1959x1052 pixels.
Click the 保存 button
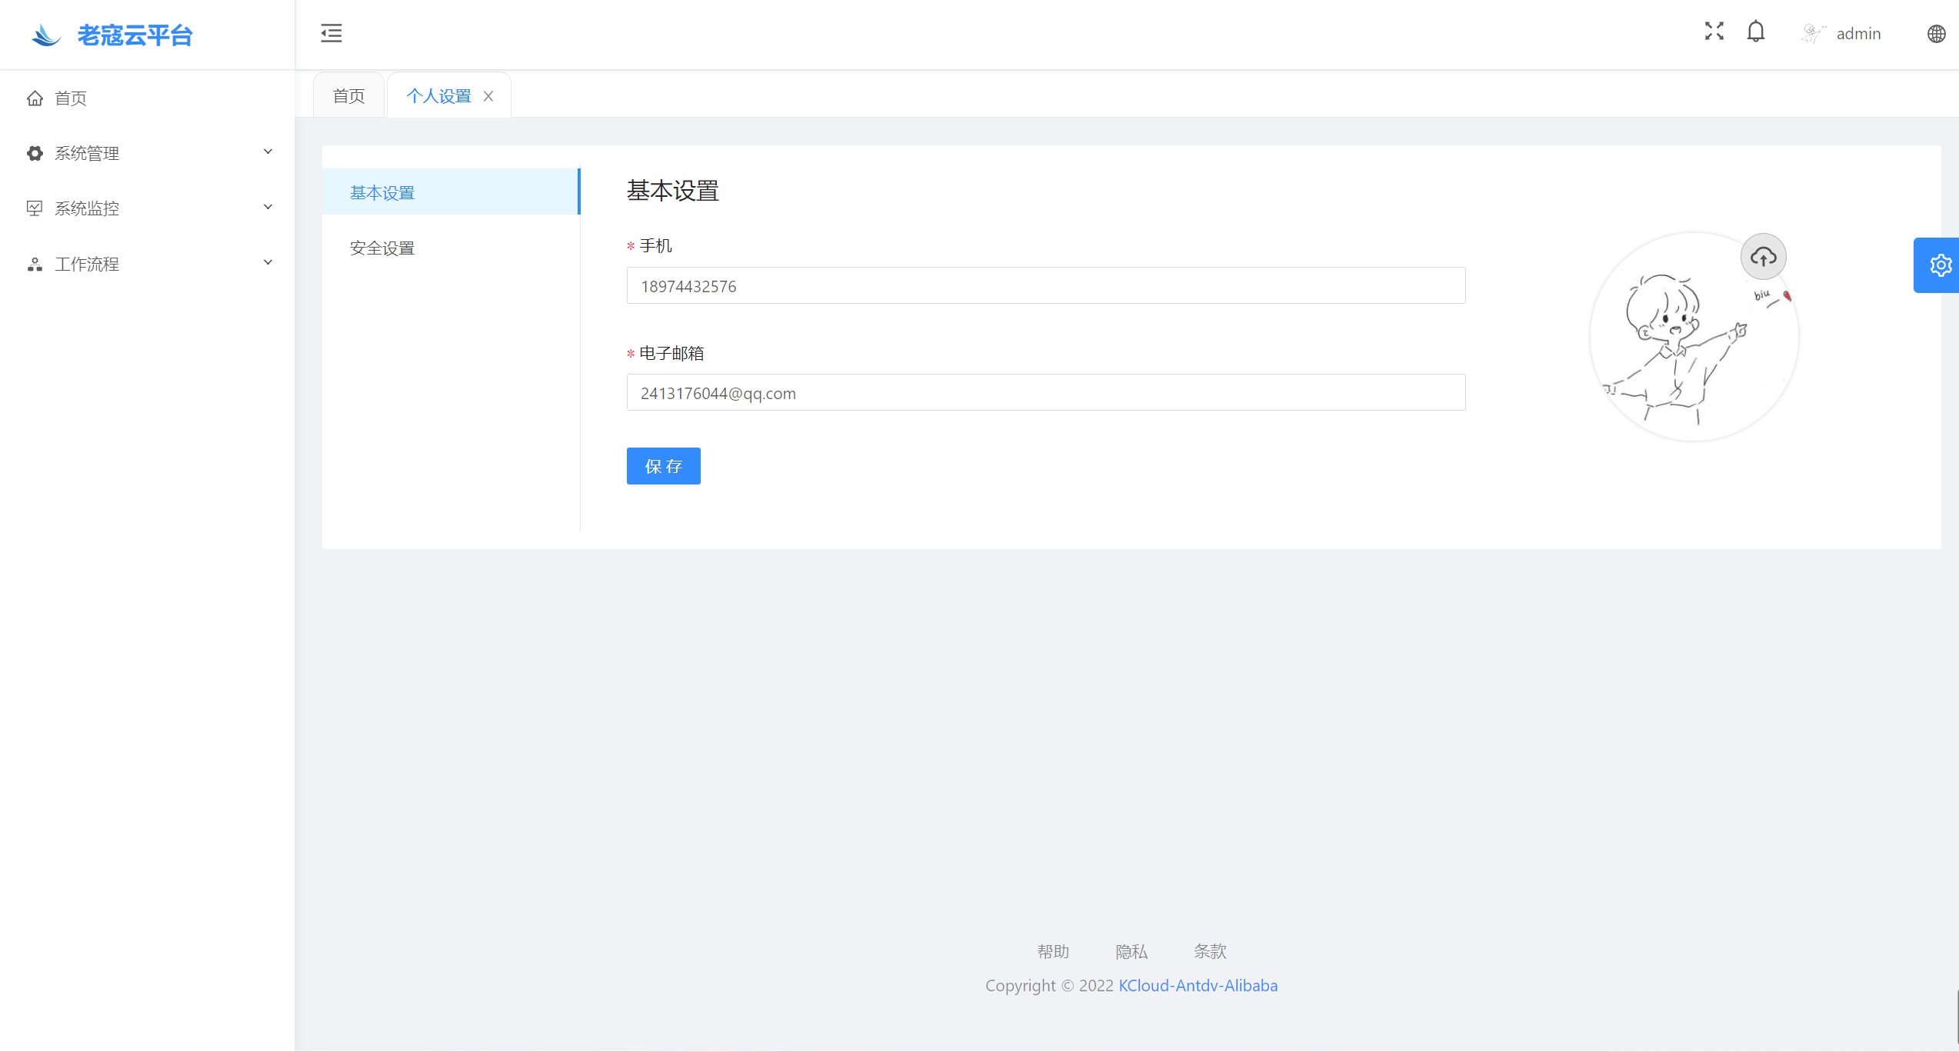[663, 466]
